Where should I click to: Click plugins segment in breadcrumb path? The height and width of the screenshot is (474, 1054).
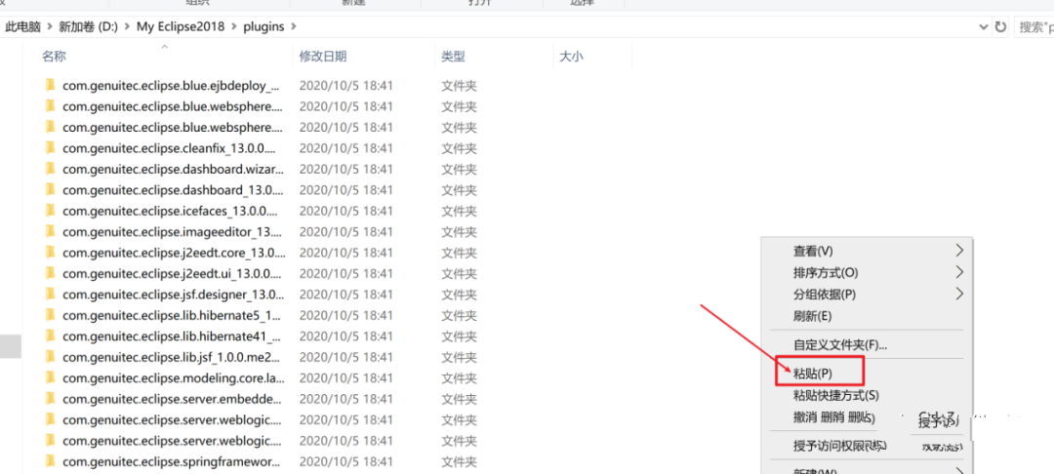(264, 27)
